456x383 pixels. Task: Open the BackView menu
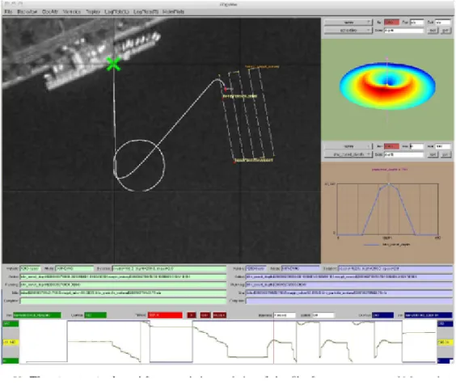pos(27,11)
